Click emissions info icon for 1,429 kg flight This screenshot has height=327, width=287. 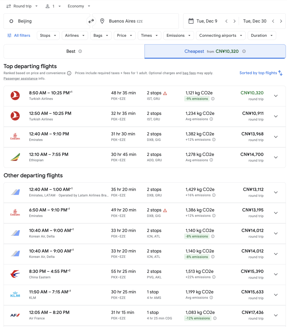click(x=214, y=195)
